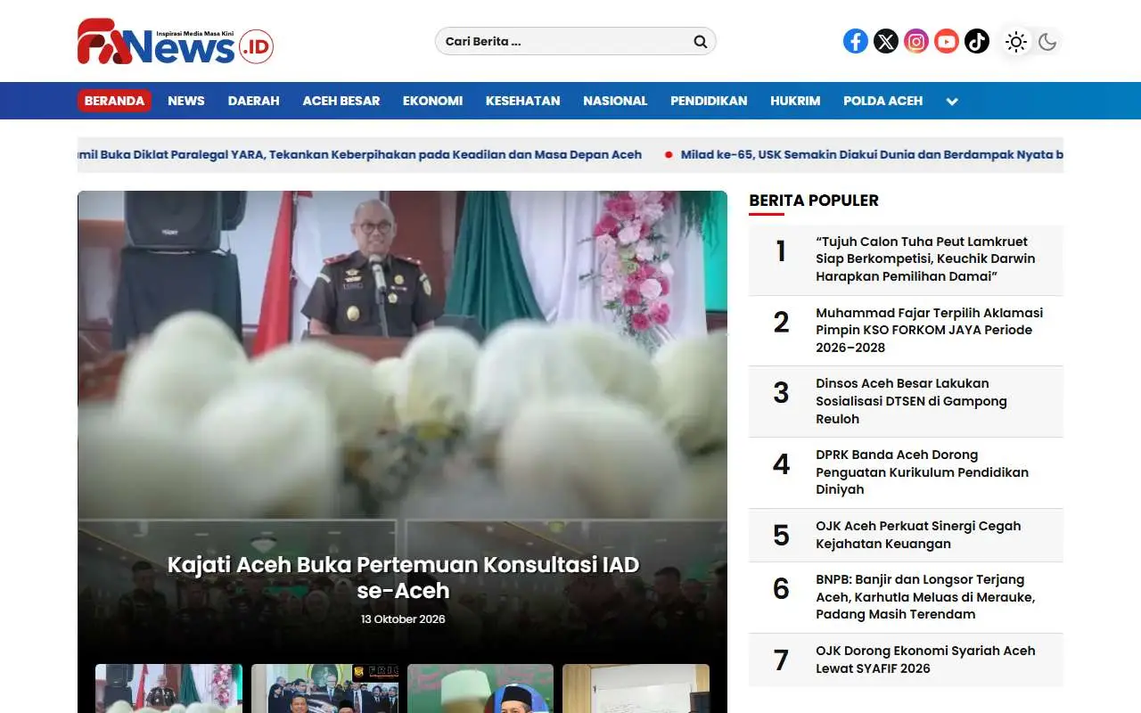The image size is (1141, 713).
Task: Select the fourth slider thumbnail with beige image
Action: [x=636, y=688]
